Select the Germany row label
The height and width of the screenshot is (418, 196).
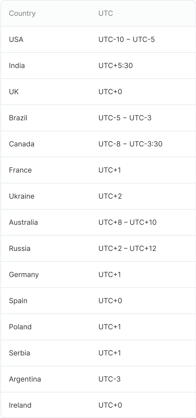point(24,275)
